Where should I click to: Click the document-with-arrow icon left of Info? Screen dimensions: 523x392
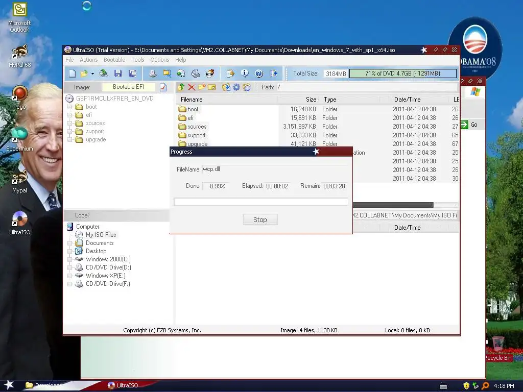click(230, 73)
